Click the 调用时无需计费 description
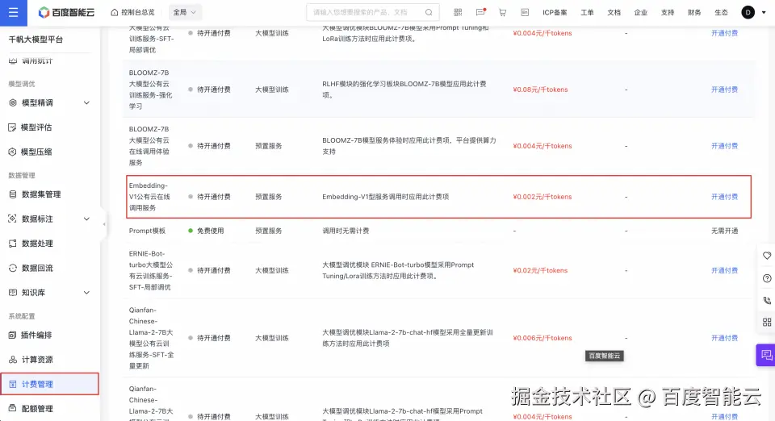Screen dimensions: 775x421 coord(346,231)
